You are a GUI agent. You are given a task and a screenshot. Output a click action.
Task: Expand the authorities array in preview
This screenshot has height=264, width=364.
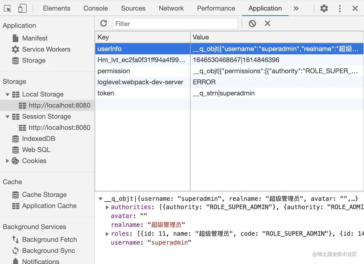pyautogui.click(x=107, y=207)
